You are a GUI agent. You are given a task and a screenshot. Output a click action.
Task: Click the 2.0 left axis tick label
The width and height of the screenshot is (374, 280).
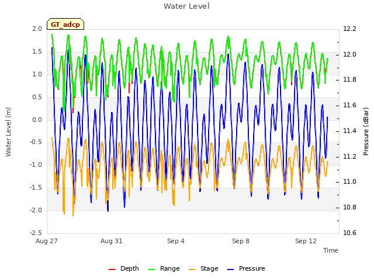(x=37, y=29)
